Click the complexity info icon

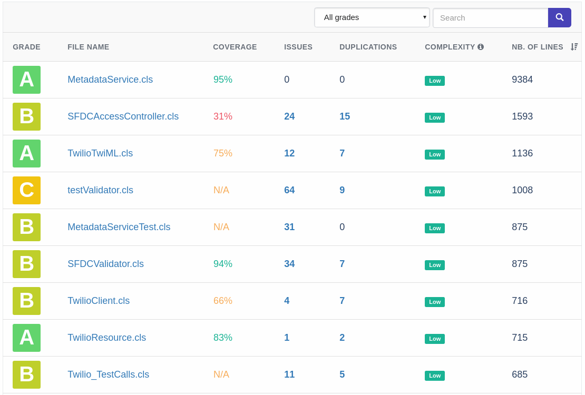pyautogui.click(x=481, y=47)
